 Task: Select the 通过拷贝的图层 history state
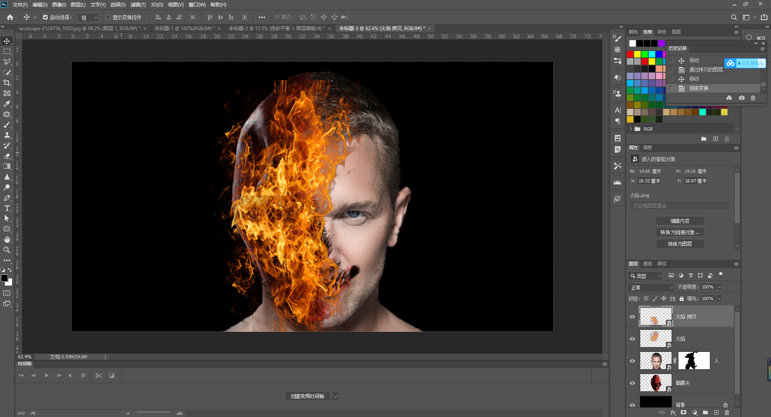pyautogui.click(x=713, y=69)
